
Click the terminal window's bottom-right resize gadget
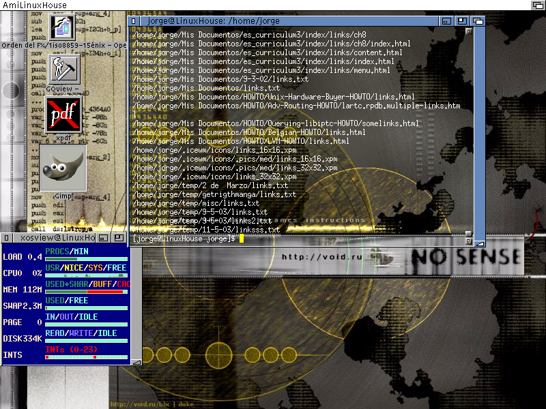pos(480,243)
